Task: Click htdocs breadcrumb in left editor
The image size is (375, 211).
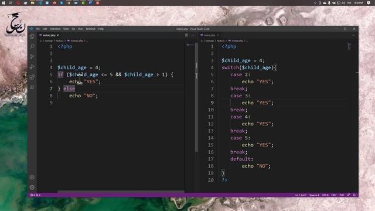Action: point(60,40)
